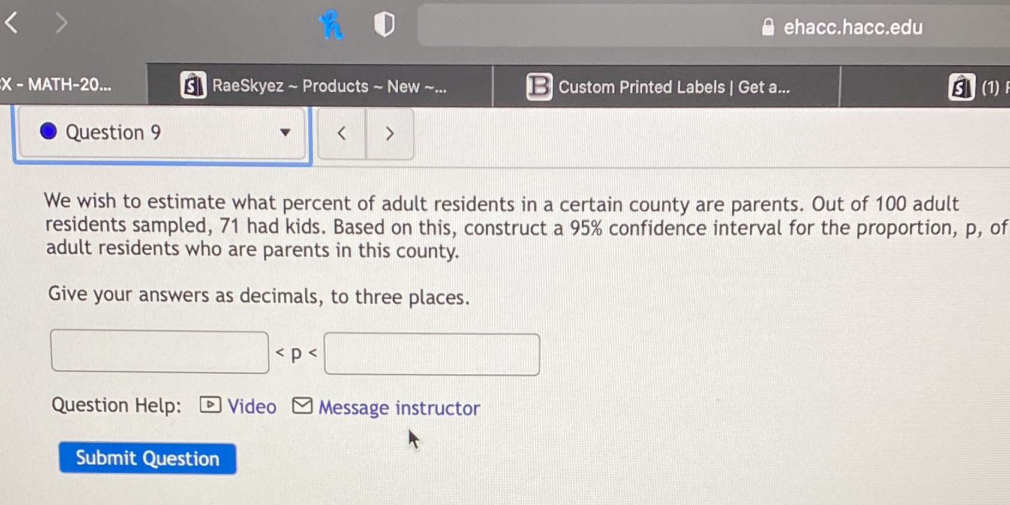Image resolution: width=1010 pixels, height=505 pixels.
Task: Click the Shopify bag icon on RaeSkyez tab
Action: tap(191, 86)
